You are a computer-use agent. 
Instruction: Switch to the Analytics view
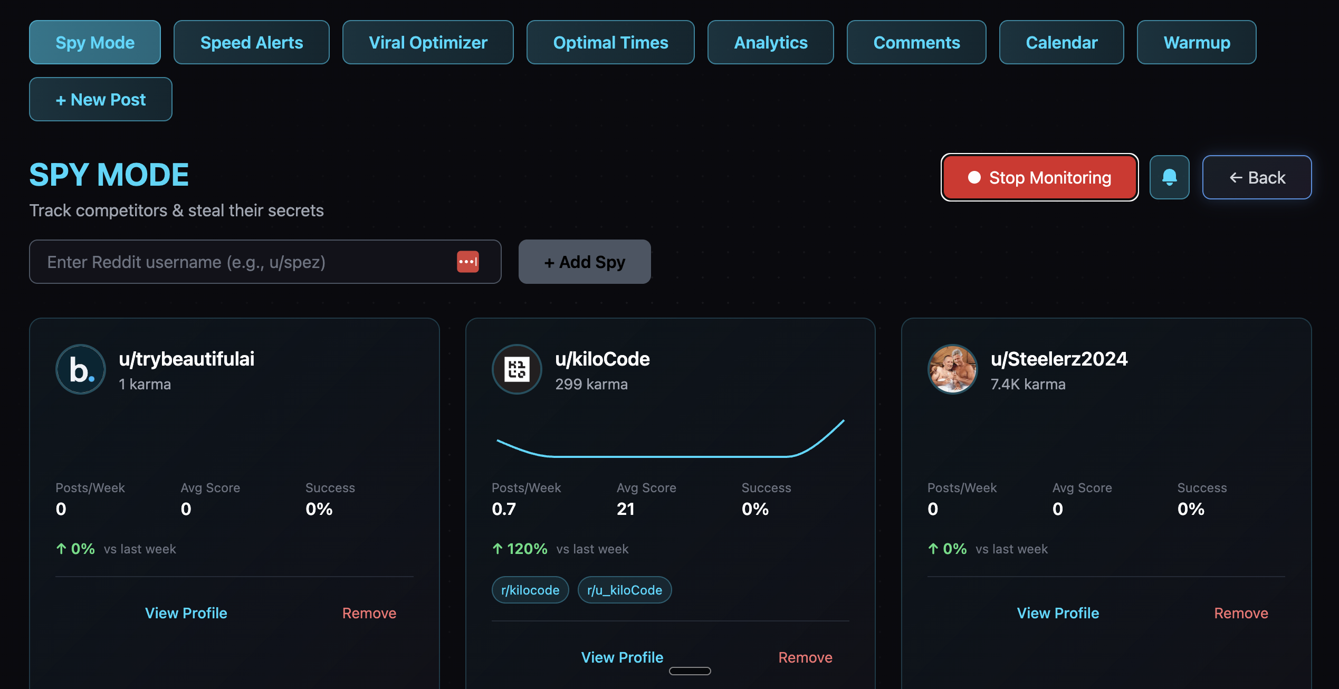pyautogui.click(x=770, y=42)
